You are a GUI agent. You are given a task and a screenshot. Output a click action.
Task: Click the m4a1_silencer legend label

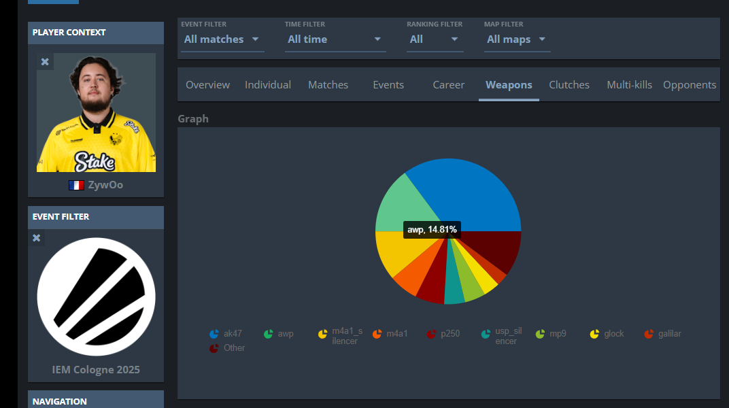coord(347,336)
